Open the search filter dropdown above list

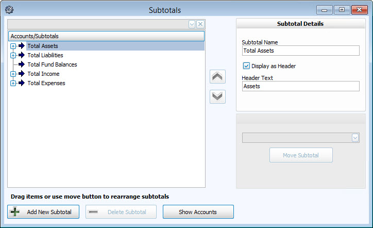(192, 24)
